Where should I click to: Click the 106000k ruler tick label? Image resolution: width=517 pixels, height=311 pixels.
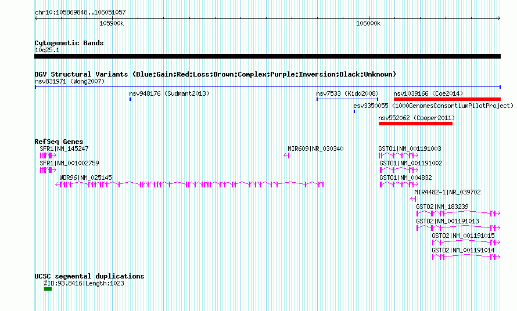pyautogui.click(x=368, y=23)
